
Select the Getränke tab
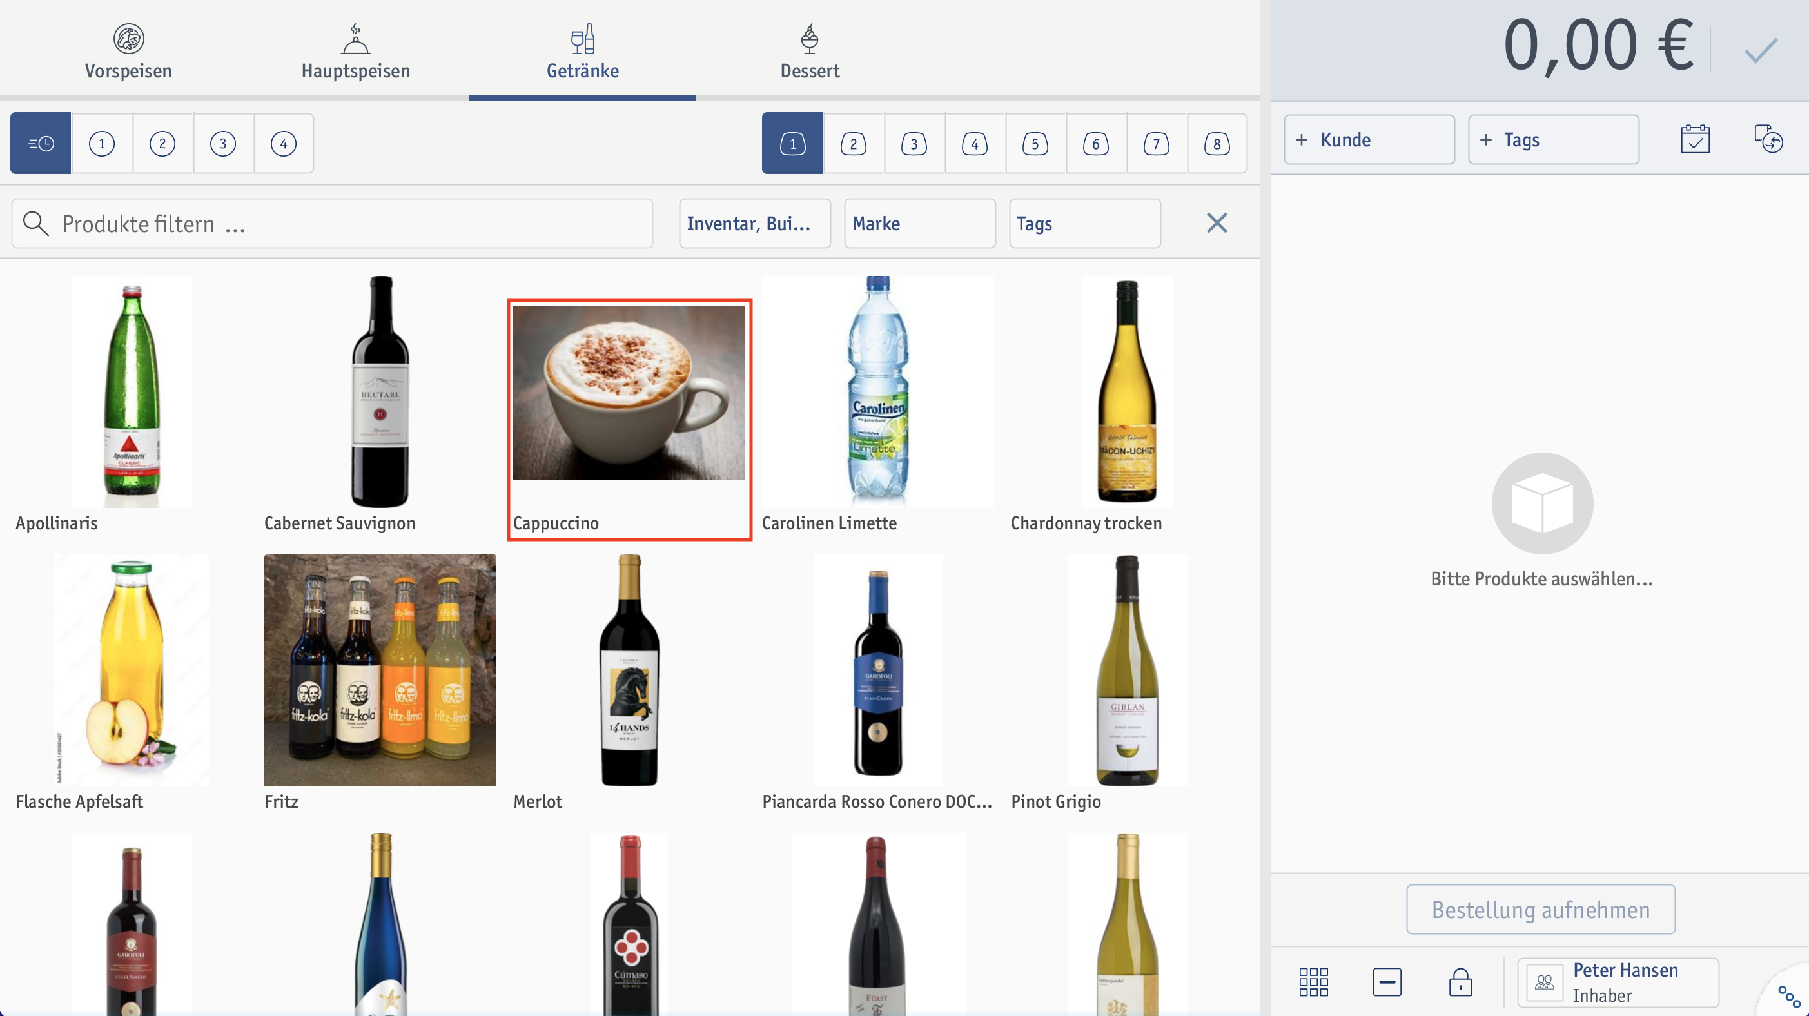(583, 50)
